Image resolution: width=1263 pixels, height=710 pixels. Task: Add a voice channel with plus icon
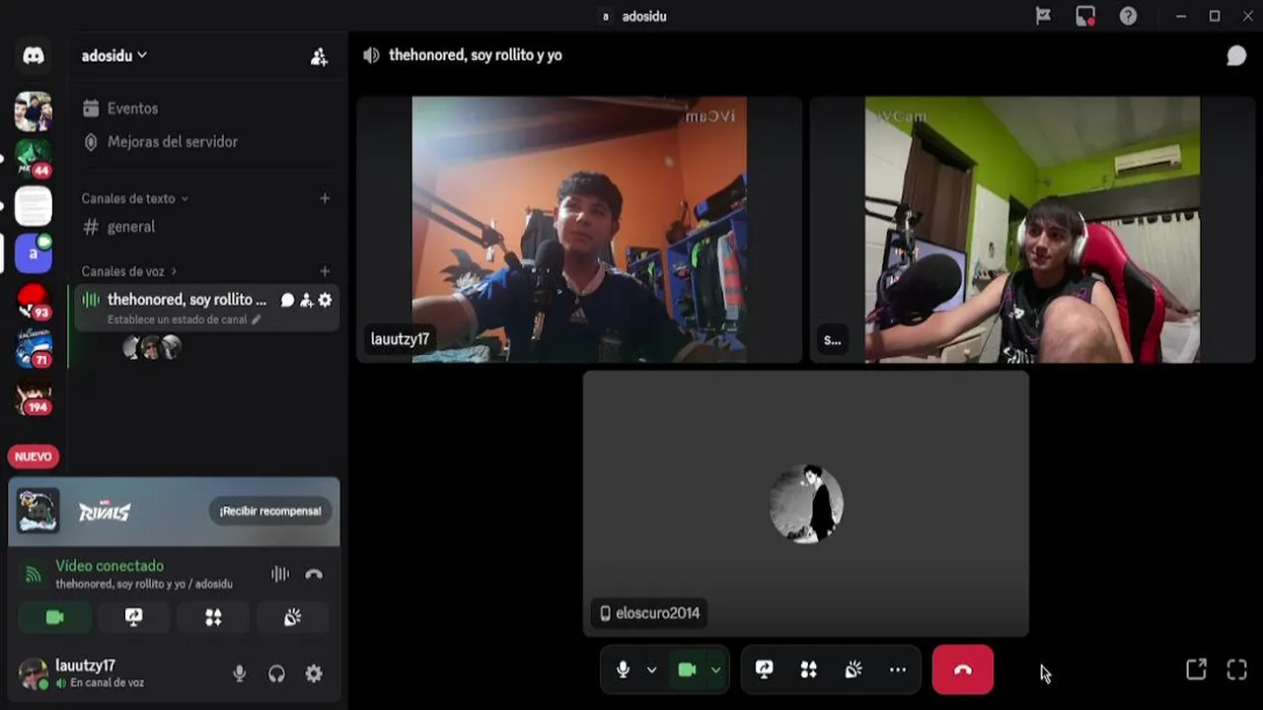pos(325,271)
